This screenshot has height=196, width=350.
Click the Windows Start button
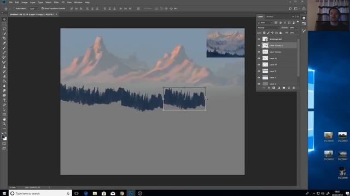pyautogui.click(x=4, y=193)
